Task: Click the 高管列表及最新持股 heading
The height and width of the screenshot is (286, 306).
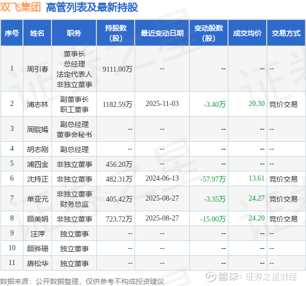Action: (x=92, y=8)
